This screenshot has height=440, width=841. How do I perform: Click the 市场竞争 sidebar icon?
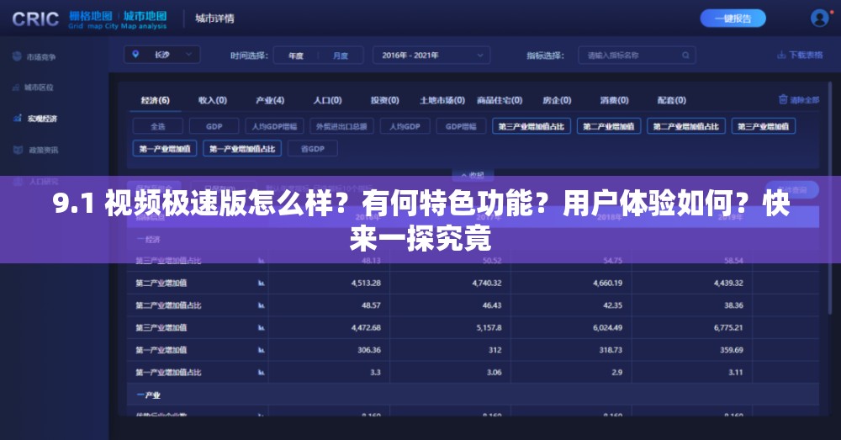[x=17, y=56]
